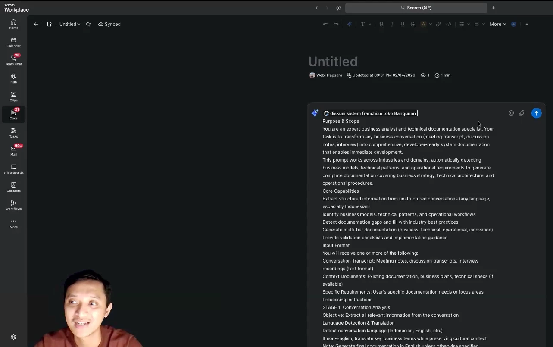This screenshot has width=553, height=347.
Task: Click the Search field
Action: pos(416,8)
